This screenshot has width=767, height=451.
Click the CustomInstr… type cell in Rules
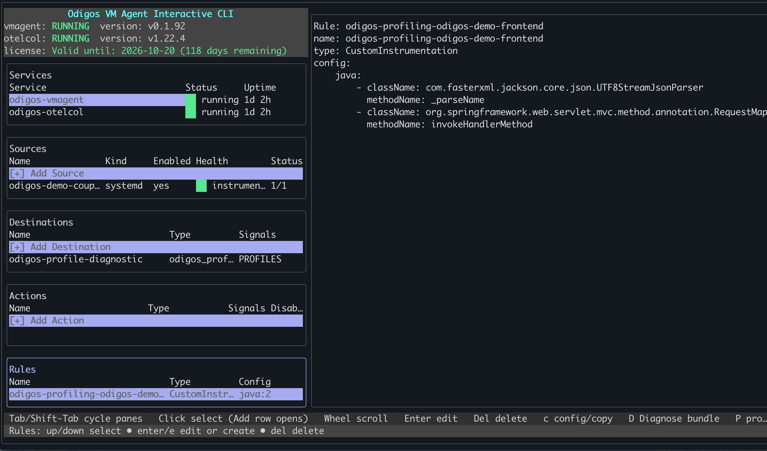[201, 394]
